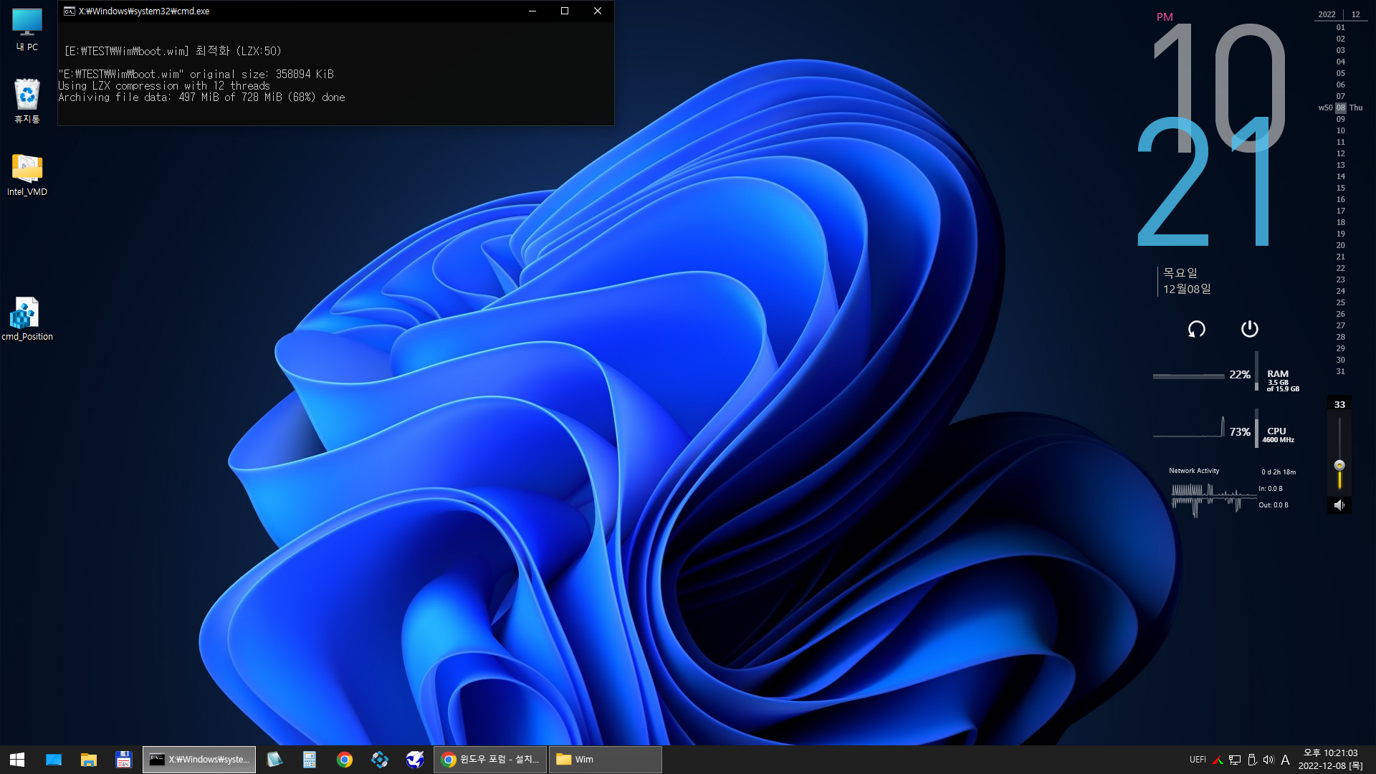Viewport: 1376px width, 774px height.
Task: Open the taskbar clock and date
Action: (x=1330, y=760)
